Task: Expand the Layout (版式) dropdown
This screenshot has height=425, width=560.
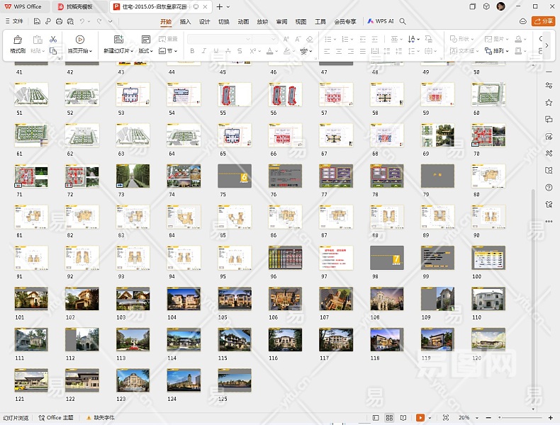Action: pyautogui.click(x=145, y=51)
